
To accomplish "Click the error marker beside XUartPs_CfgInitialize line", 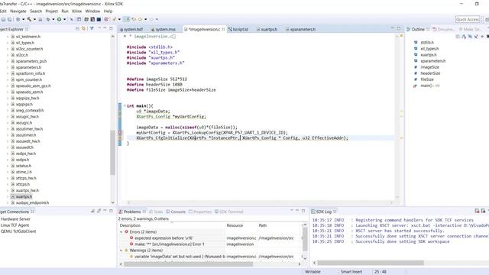I will click(120, 138).
